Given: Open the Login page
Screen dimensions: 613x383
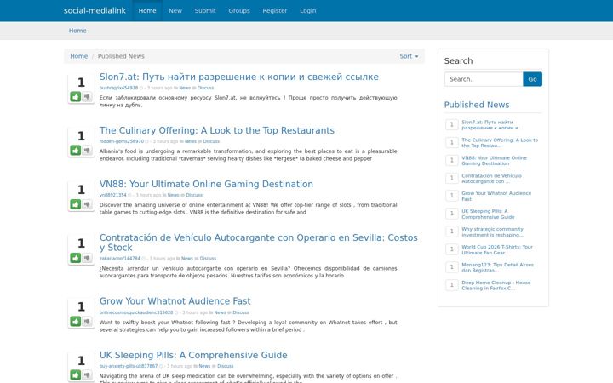Looking at the screenshot, I should [x=307, y=10].
